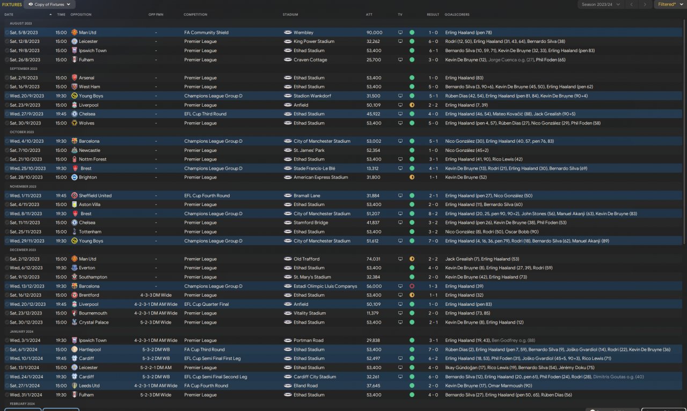This screenshot has width=687, height=411.
Task: Expand the Filtered options dropdown
Action: [x=669, y=4]
